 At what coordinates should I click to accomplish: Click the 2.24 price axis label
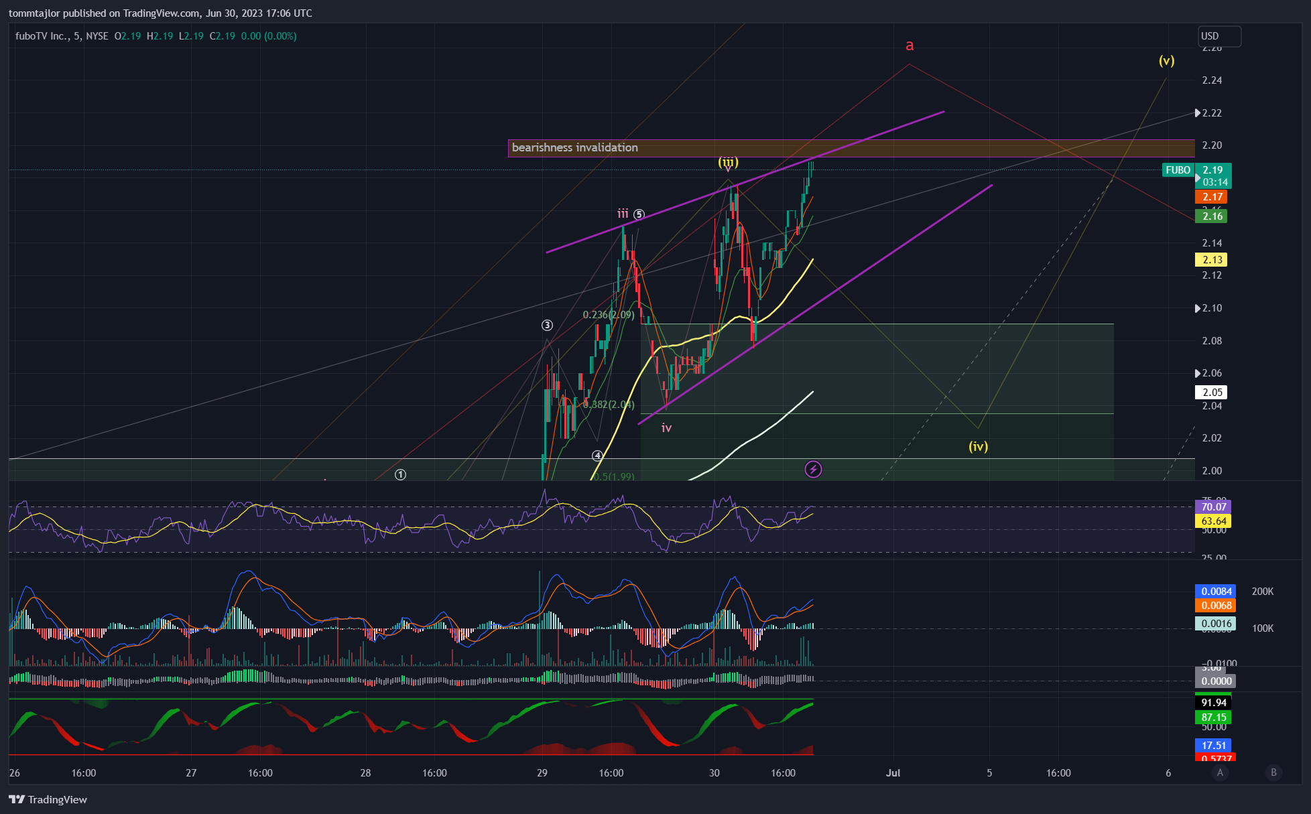click(1212, 80)
